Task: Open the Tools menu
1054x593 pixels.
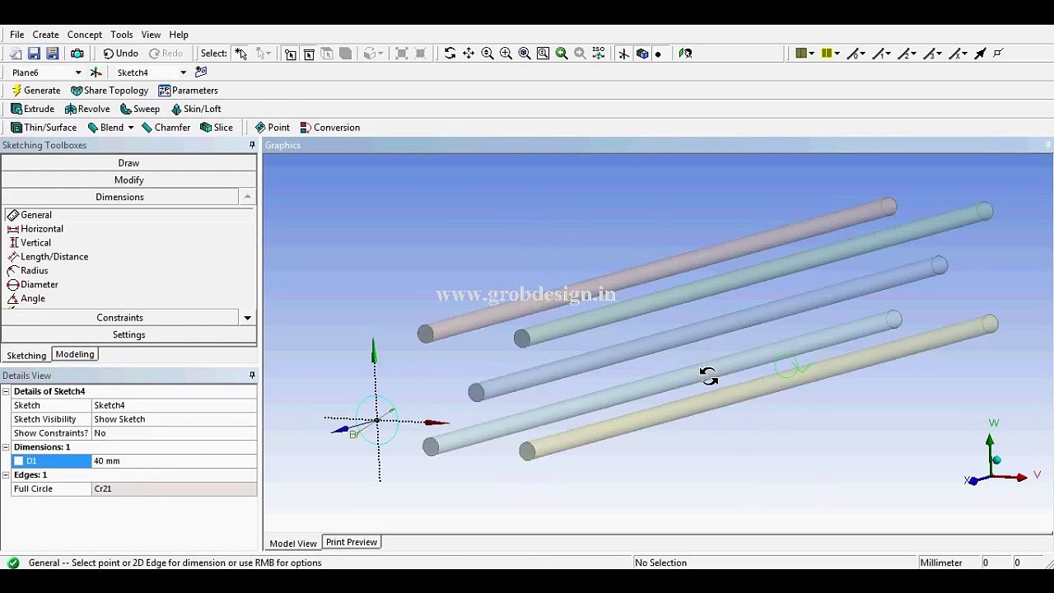Action: (122, 35)
